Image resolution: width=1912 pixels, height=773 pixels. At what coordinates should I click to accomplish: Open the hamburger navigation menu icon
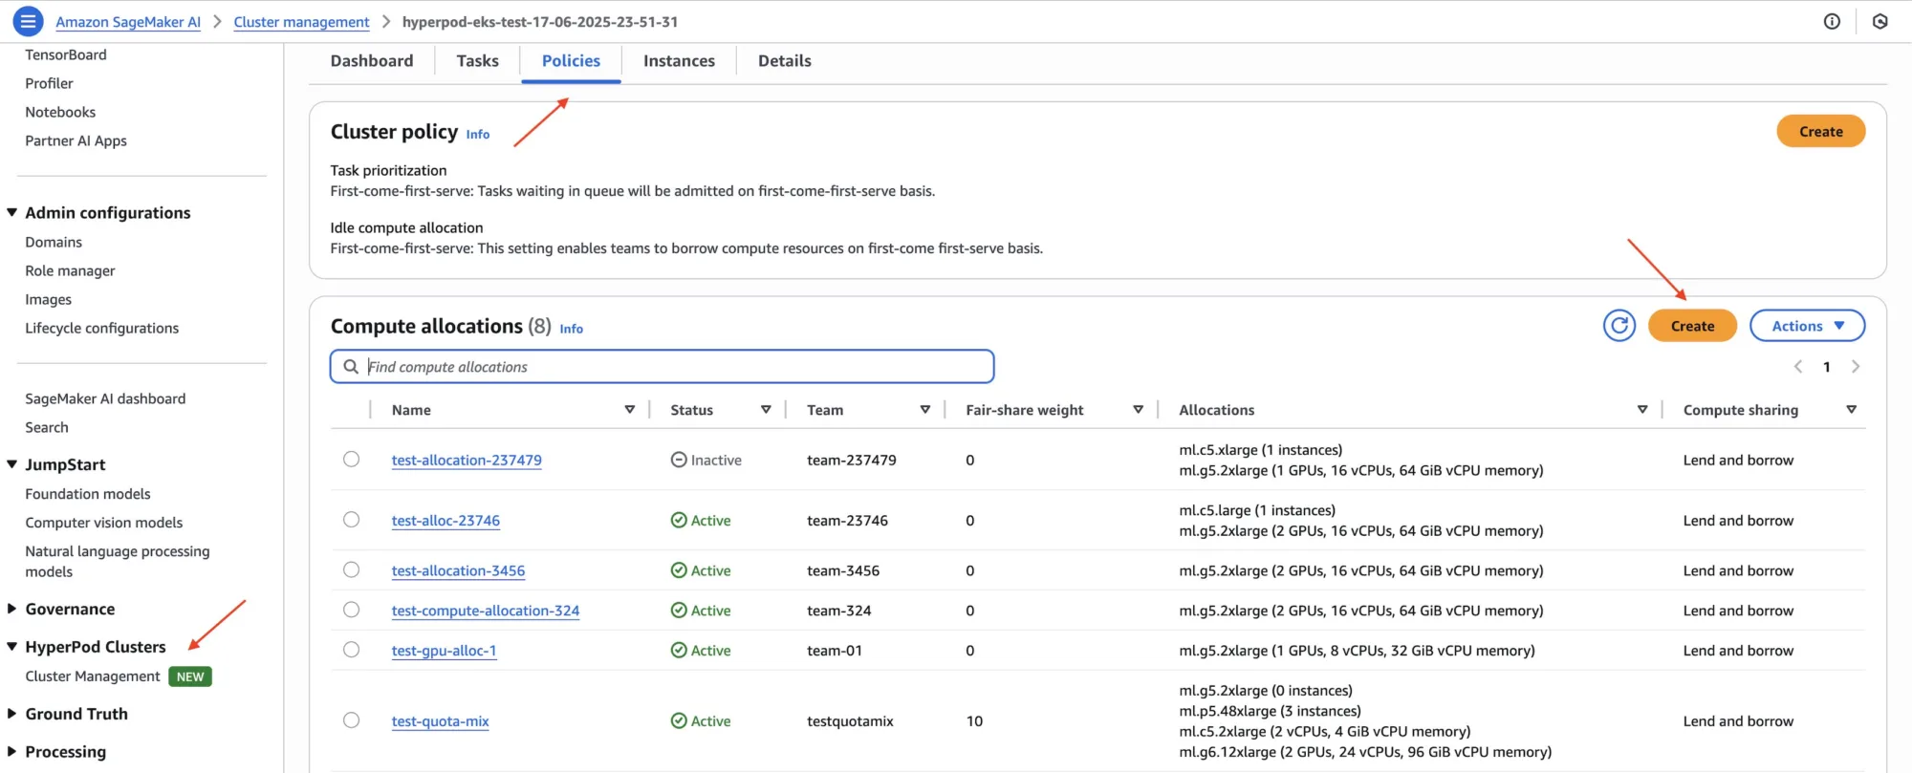[x=28, y=21]
